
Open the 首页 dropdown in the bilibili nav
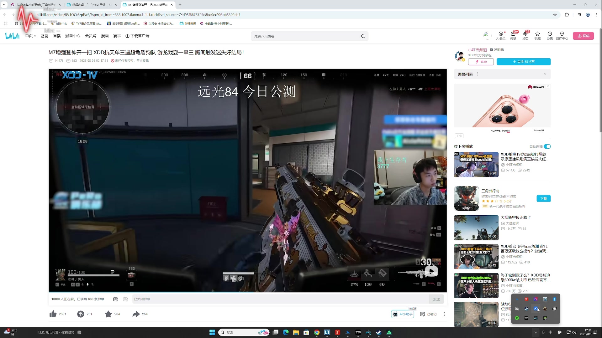point(31,36)
